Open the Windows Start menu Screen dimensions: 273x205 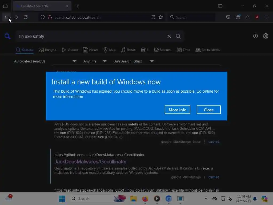62,199
